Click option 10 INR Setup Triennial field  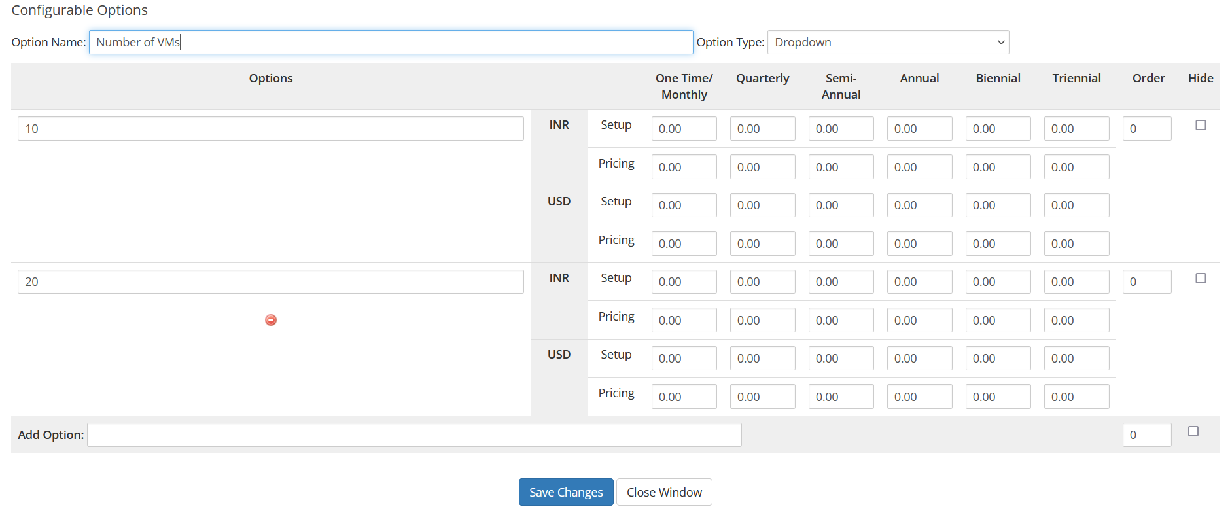(x=1076, y=129)
